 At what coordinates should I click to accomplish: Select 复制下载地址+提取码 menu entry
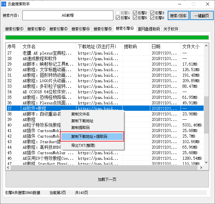[92, 137]
